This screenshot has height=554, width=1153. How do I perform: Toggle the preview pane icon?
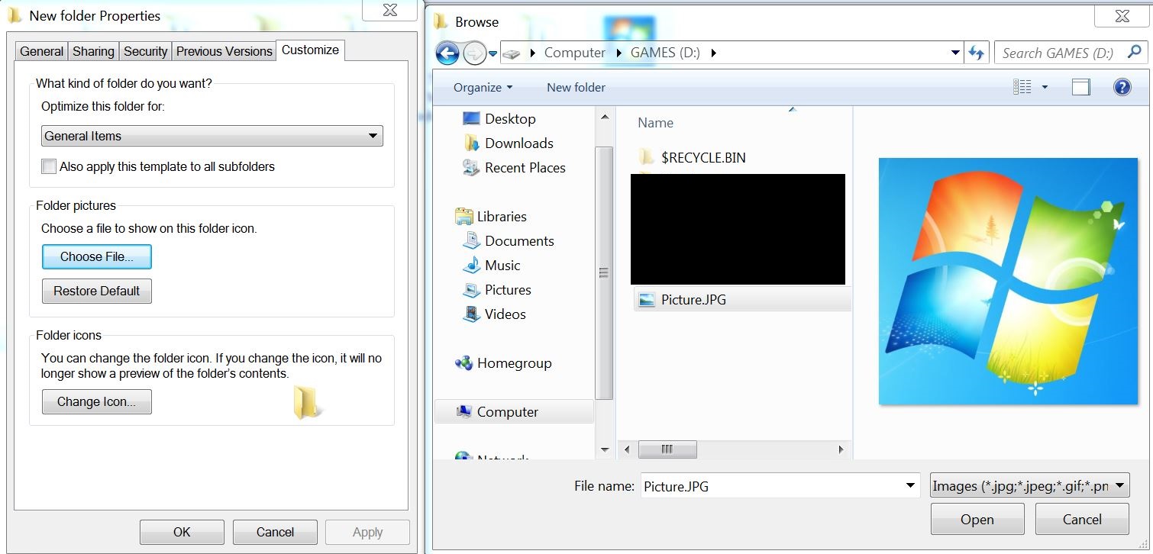pyautogui.click(x=1080, y=87)
